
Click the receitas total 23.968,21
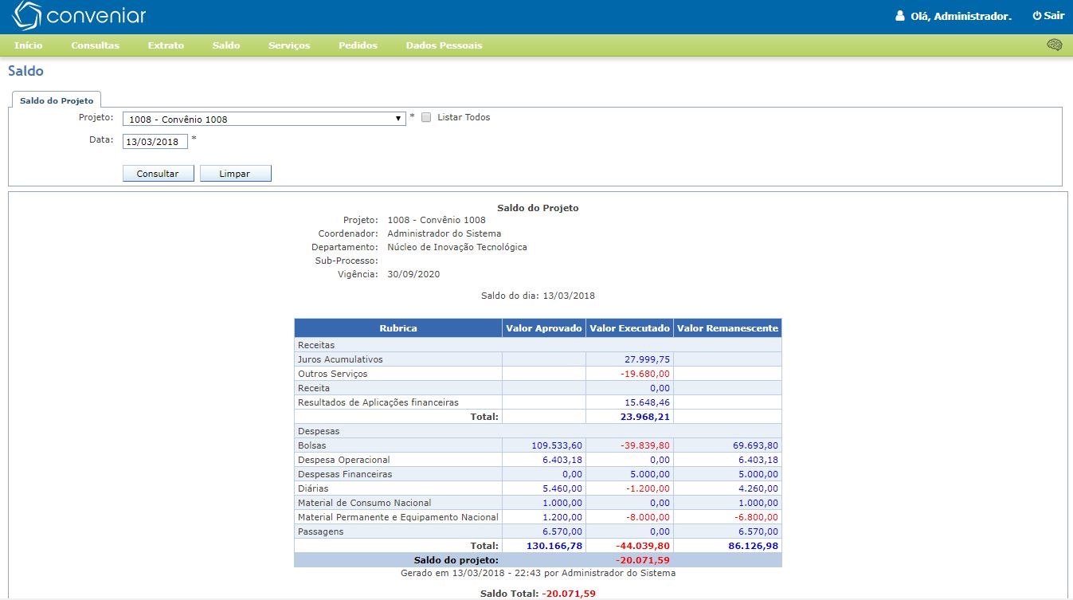(645, 416)
